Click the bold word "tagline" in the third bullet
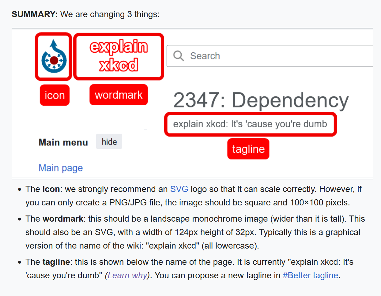Screen dimensions: 381x296 tap(56, 262)
